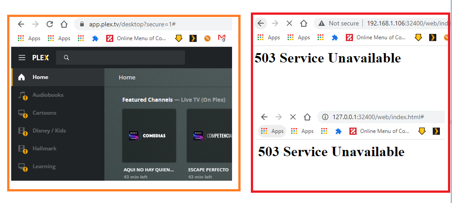
Task: Click home icon in the app.plex.tv window
Action: (64, 24)
